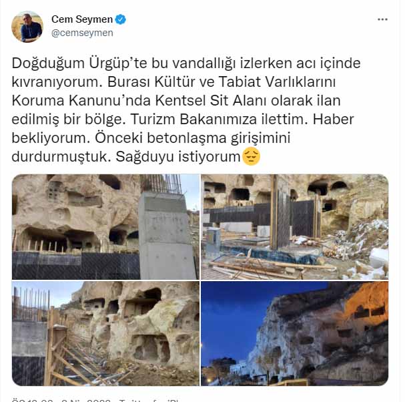Click the word kıvranıyorum in the tweet text

point(55,82)
